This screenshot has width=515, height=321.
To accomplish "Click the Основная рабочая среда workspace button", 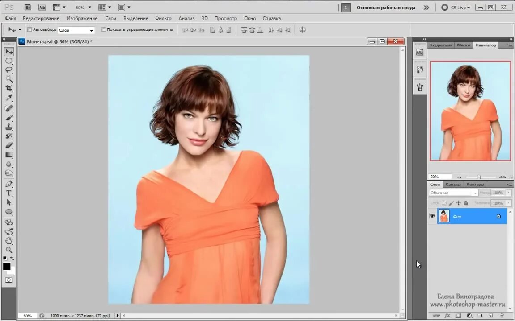I will [386, 8].
